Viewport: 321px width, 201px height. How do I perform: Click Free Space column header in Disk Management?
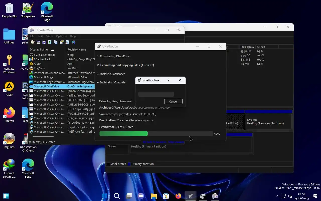[x=247, y=47]
